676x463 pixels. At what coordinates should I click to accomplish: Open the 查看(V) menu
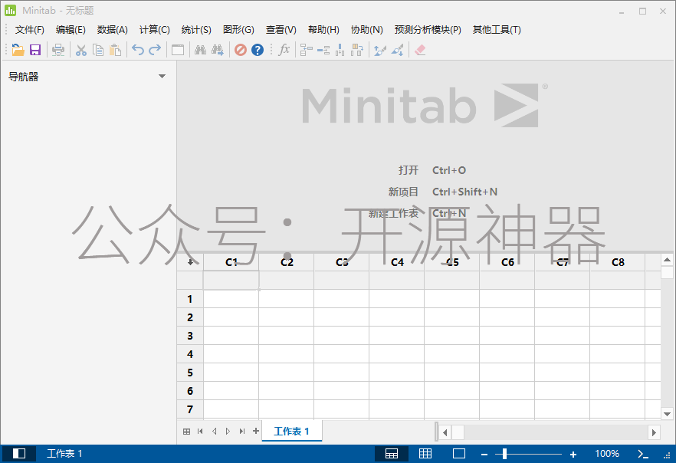(281, 29)
